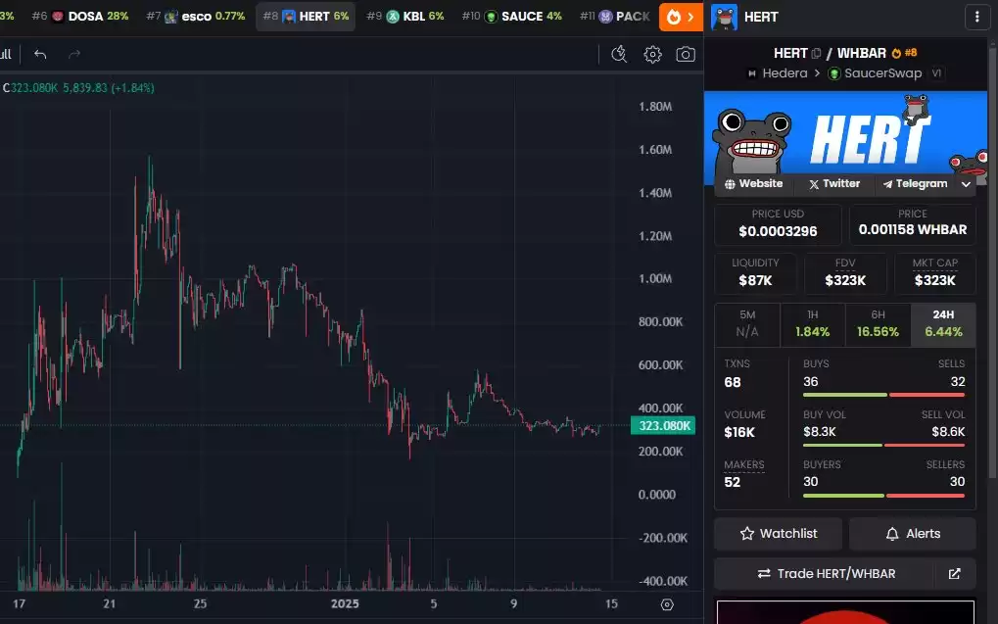This screenshot has width=998, height=624.
Task: Click the SELLS 32 count
Action: (x=958, y=382)
